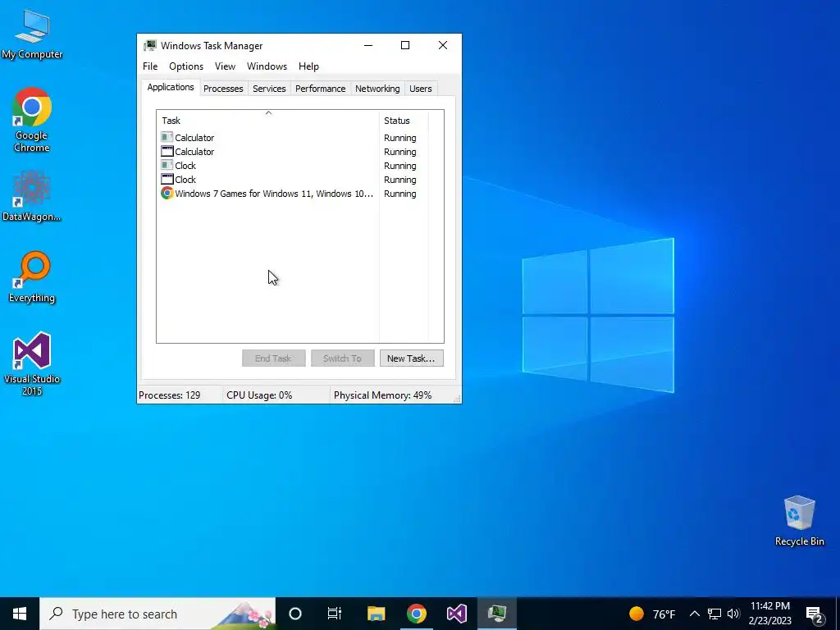Select the Everything search desktop shortcut

pos(32,277)
